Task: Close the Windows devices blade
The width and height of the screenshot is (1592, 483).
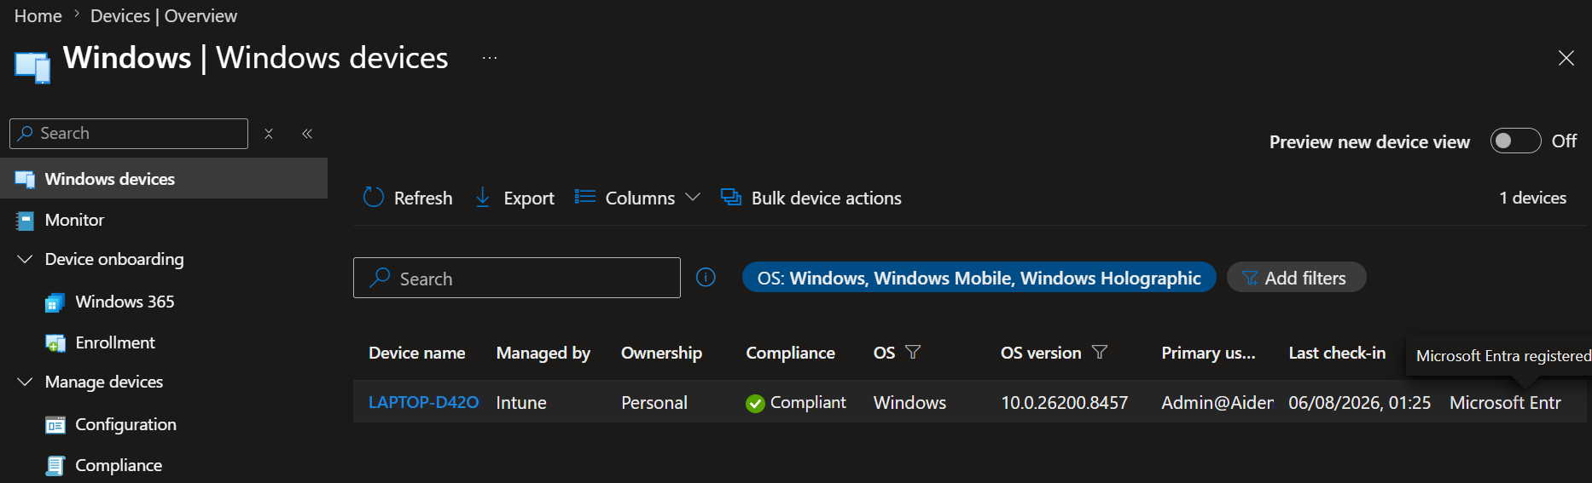Action: coord(1566,58)
